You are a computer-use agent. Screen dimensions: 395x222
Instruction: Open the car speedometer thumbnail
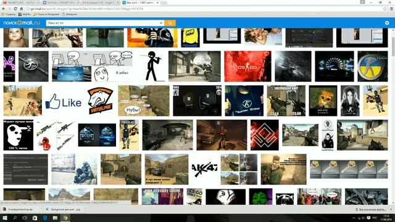point(335,66)
